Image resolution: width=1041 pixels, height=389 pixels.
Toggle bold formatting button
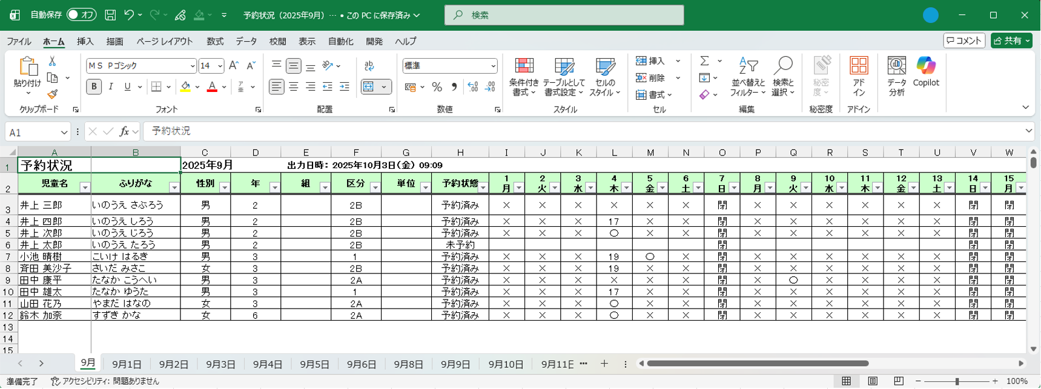tap(94, 87)
